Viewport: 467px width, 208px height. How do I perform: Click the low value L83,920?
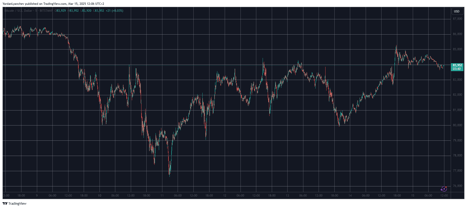pos(86,11)
